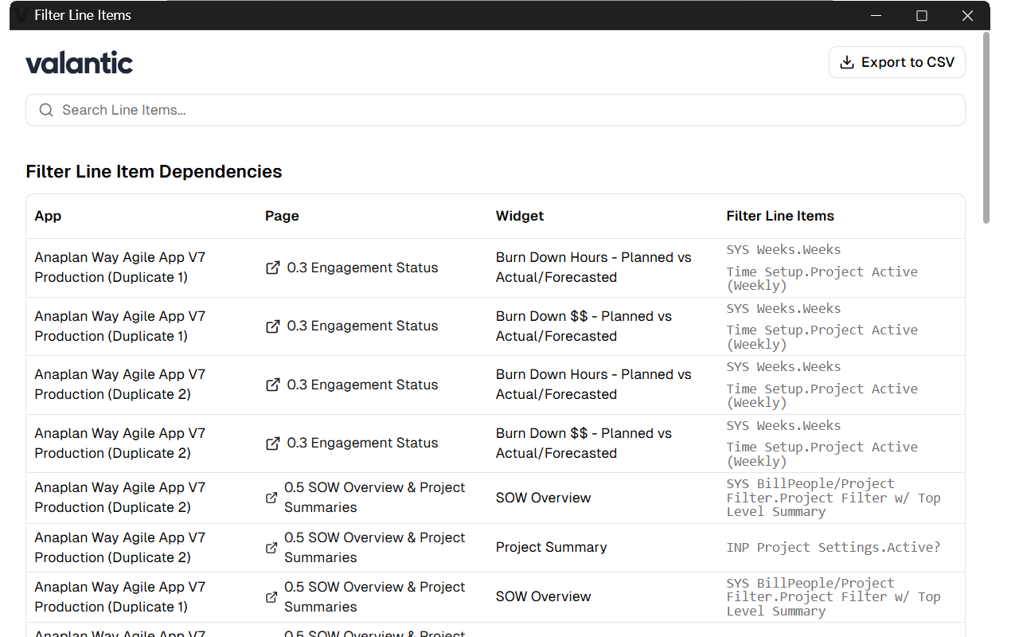This screenshot has height=637, width=1019.
Task: Select Time Setup.Project Active in Duplicate 1 Burn Down $$ row
Action: coord(822,337)
